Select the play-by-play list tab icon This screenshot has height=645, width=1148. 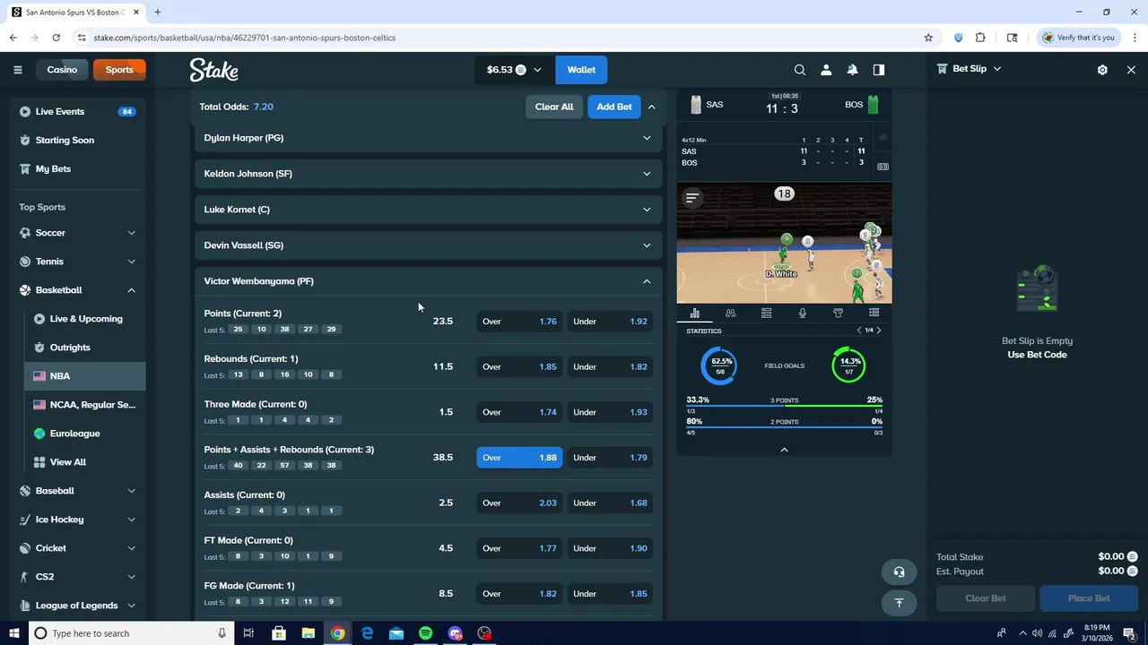(x=874, y=313)
